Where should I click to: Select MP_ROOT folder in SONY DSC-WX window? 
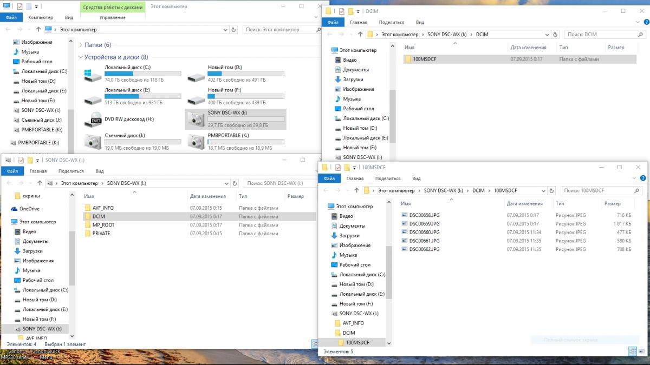pyautogui.click(x=103, y=225)
